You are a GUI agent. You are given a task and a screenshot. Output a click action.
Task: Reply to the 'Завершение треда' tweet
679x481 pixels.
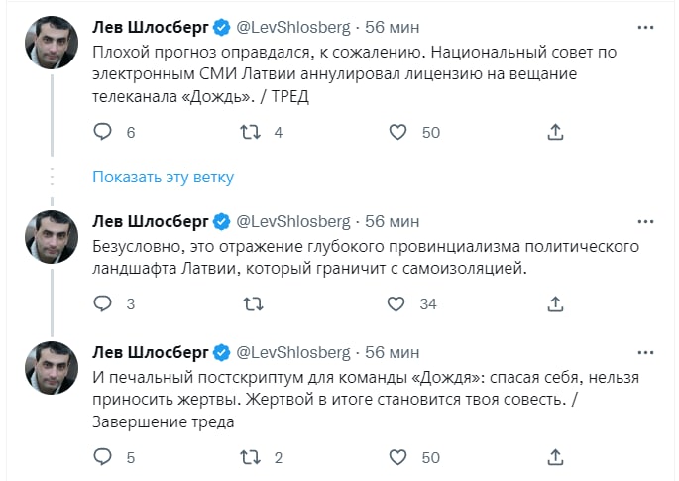pos(102,456)
